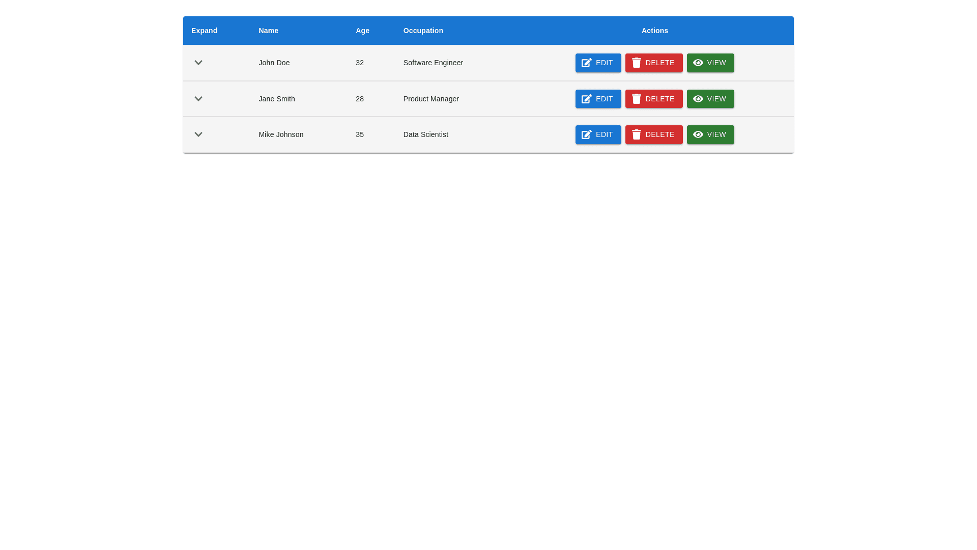Click the trash icon in John Doe's row
977x550 pixels.
point(636,63)
